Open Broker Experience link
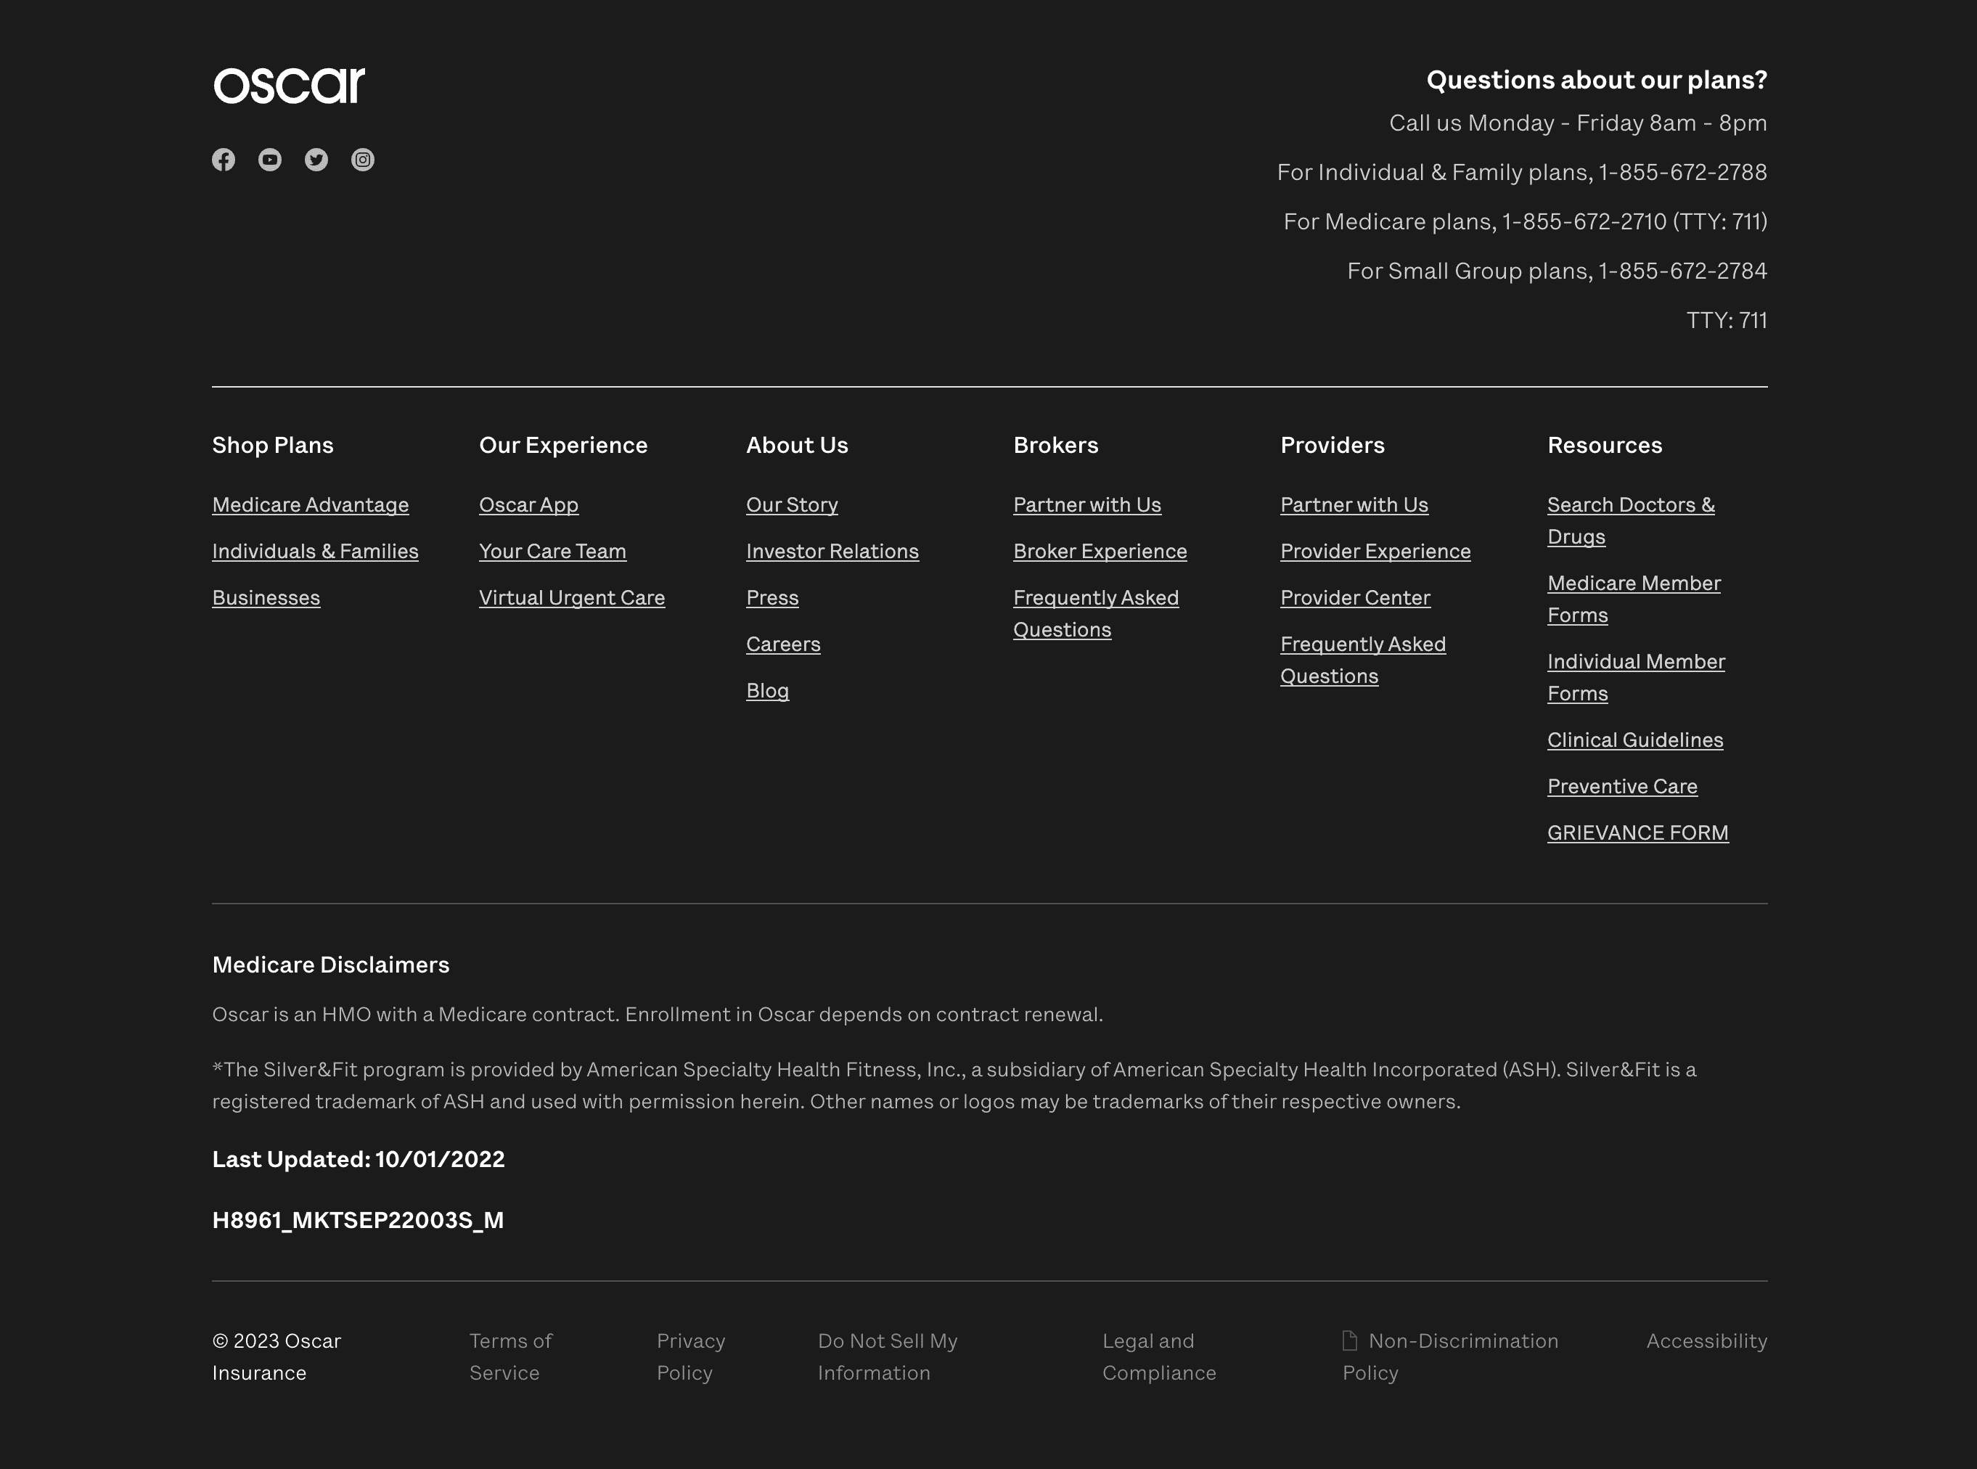 (x=1100, y=552)
